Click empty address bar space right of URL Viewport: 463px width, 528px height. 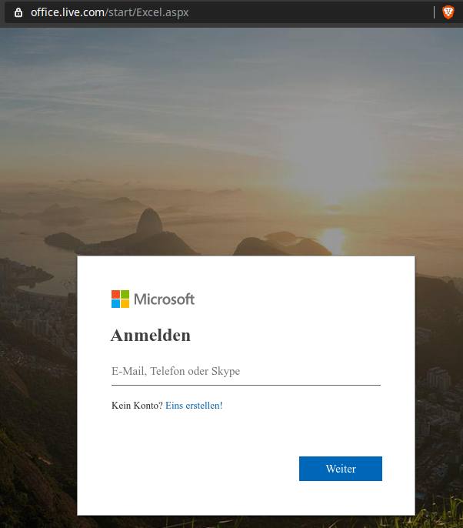(309, 12)
